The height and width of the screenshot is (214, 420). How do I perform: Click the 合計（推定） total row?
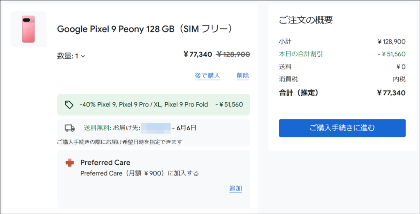[x=342, y=93]
